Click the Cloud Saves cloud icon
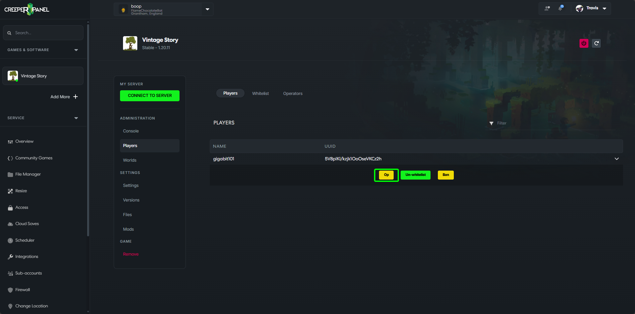Image resolution: width=635 pixels, height=314 pixels. coord(10,224)
